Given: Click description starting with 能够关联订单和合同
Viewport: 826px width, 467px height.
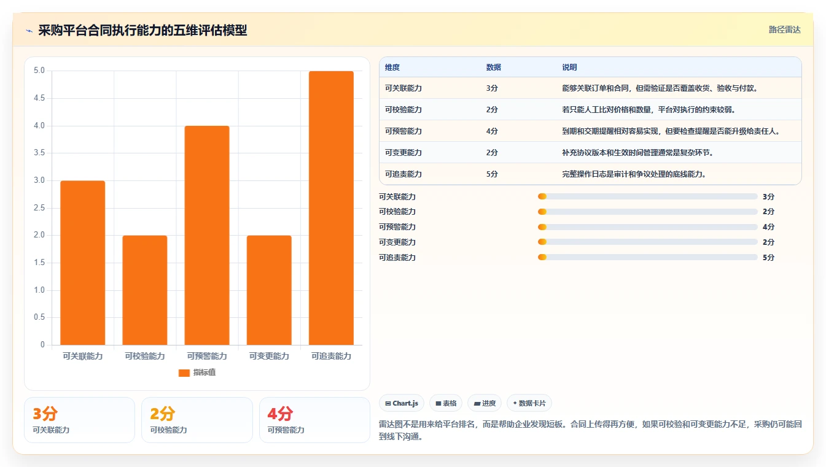Looking at the screenshot, I should click(x=660, y=88).
